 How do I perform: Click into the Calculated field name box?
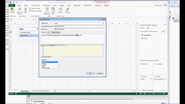coord(79,26)
